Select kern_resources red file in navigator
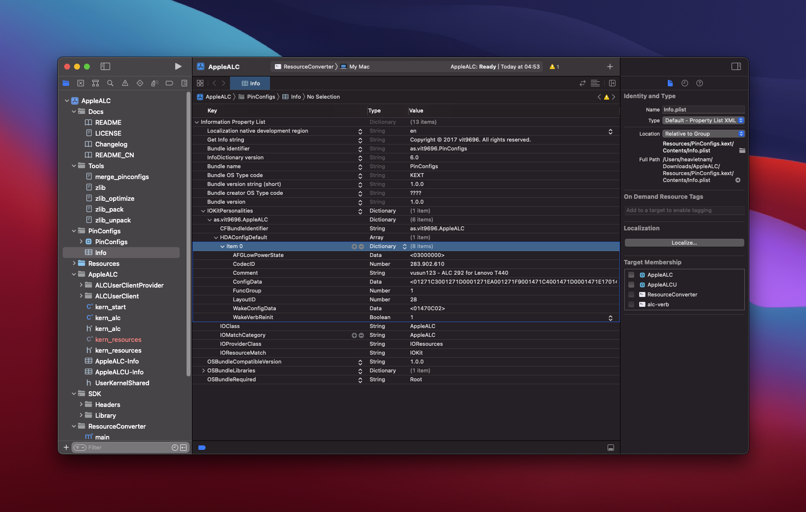 pyautogui.click(x=118, y=340)
